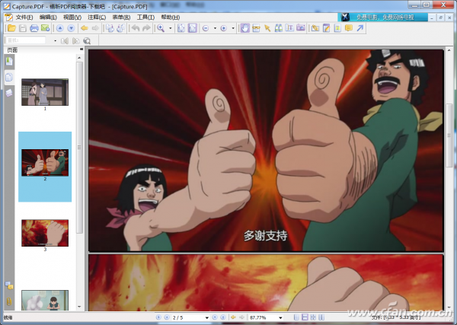Click the grey forward-view arrow in toolbar
This screenshot has height=325, width=457.
96,28
